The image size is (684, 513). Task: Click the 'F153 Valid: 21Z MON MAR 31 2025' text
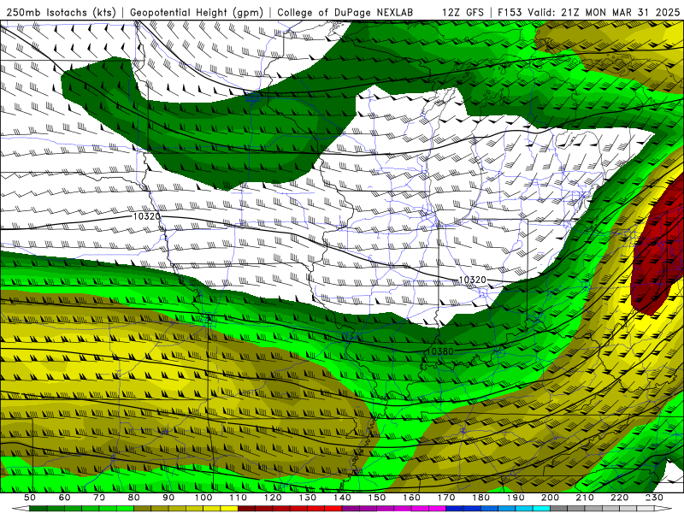[x=588, y=12]
